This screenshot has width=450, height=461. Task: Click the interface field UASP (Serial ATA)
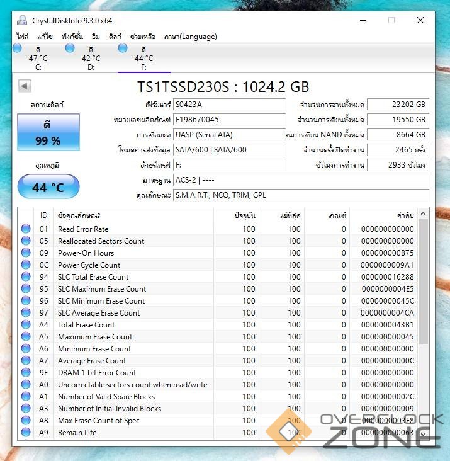(230, 135)
